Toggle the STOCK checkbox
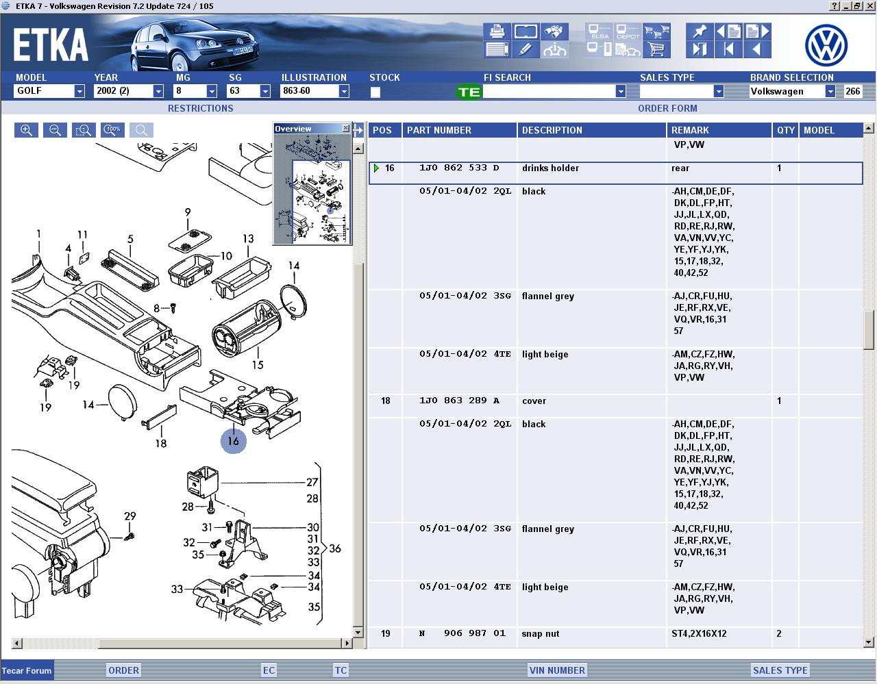This screenshot has height=684, width=877. [x=375, y=92]
